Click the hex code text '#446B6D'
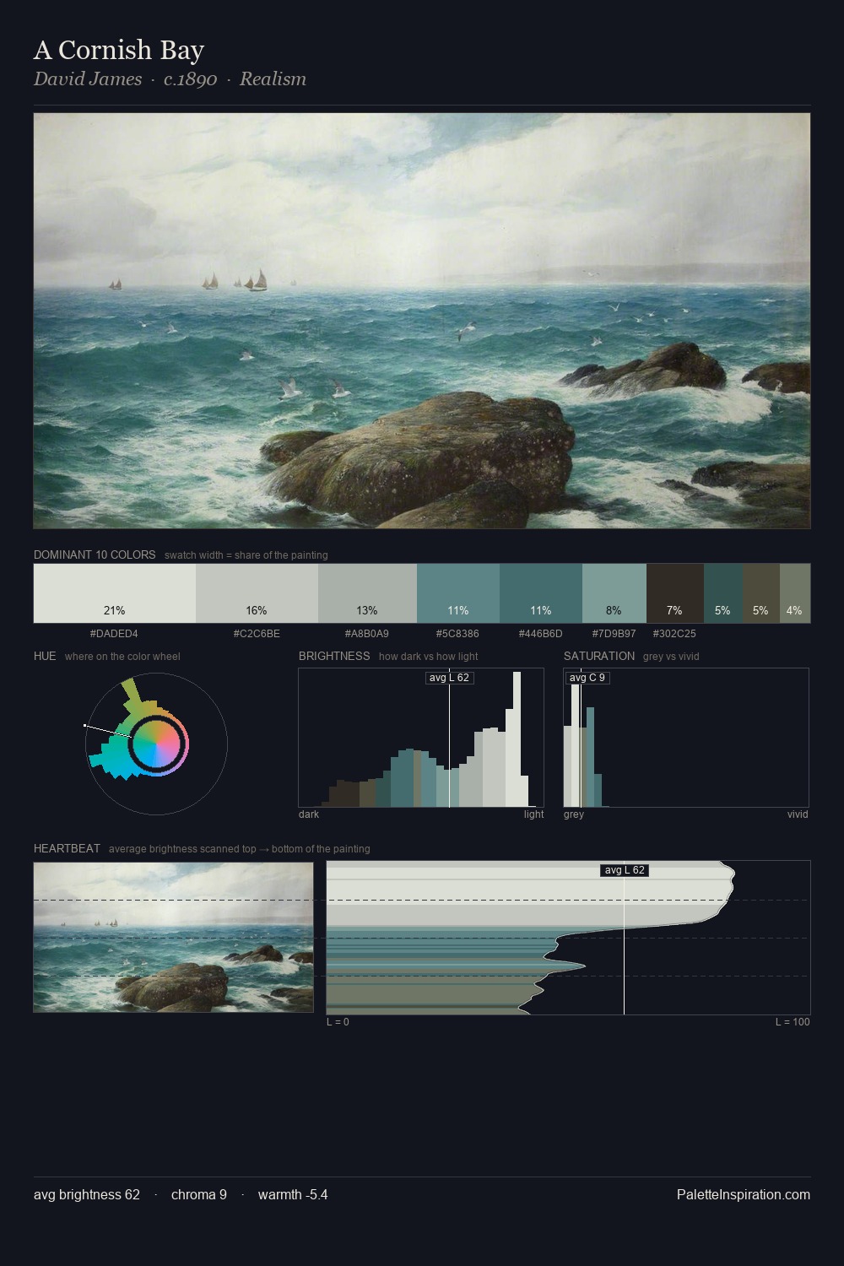 point(540,633)
